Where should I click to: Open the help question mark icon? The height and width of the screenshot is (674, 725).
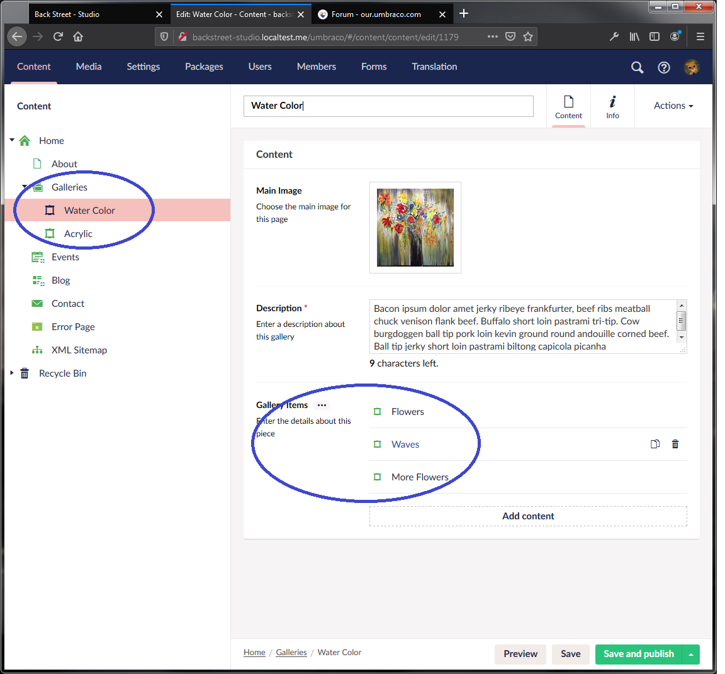pyautogui.click(x=664, y=67)
